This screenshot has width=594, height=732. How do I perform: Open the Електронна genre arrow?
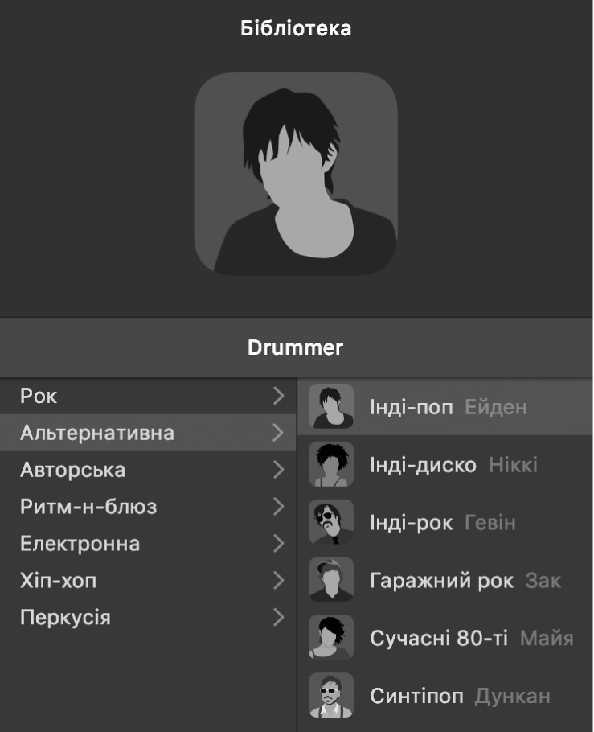(280, 544)
